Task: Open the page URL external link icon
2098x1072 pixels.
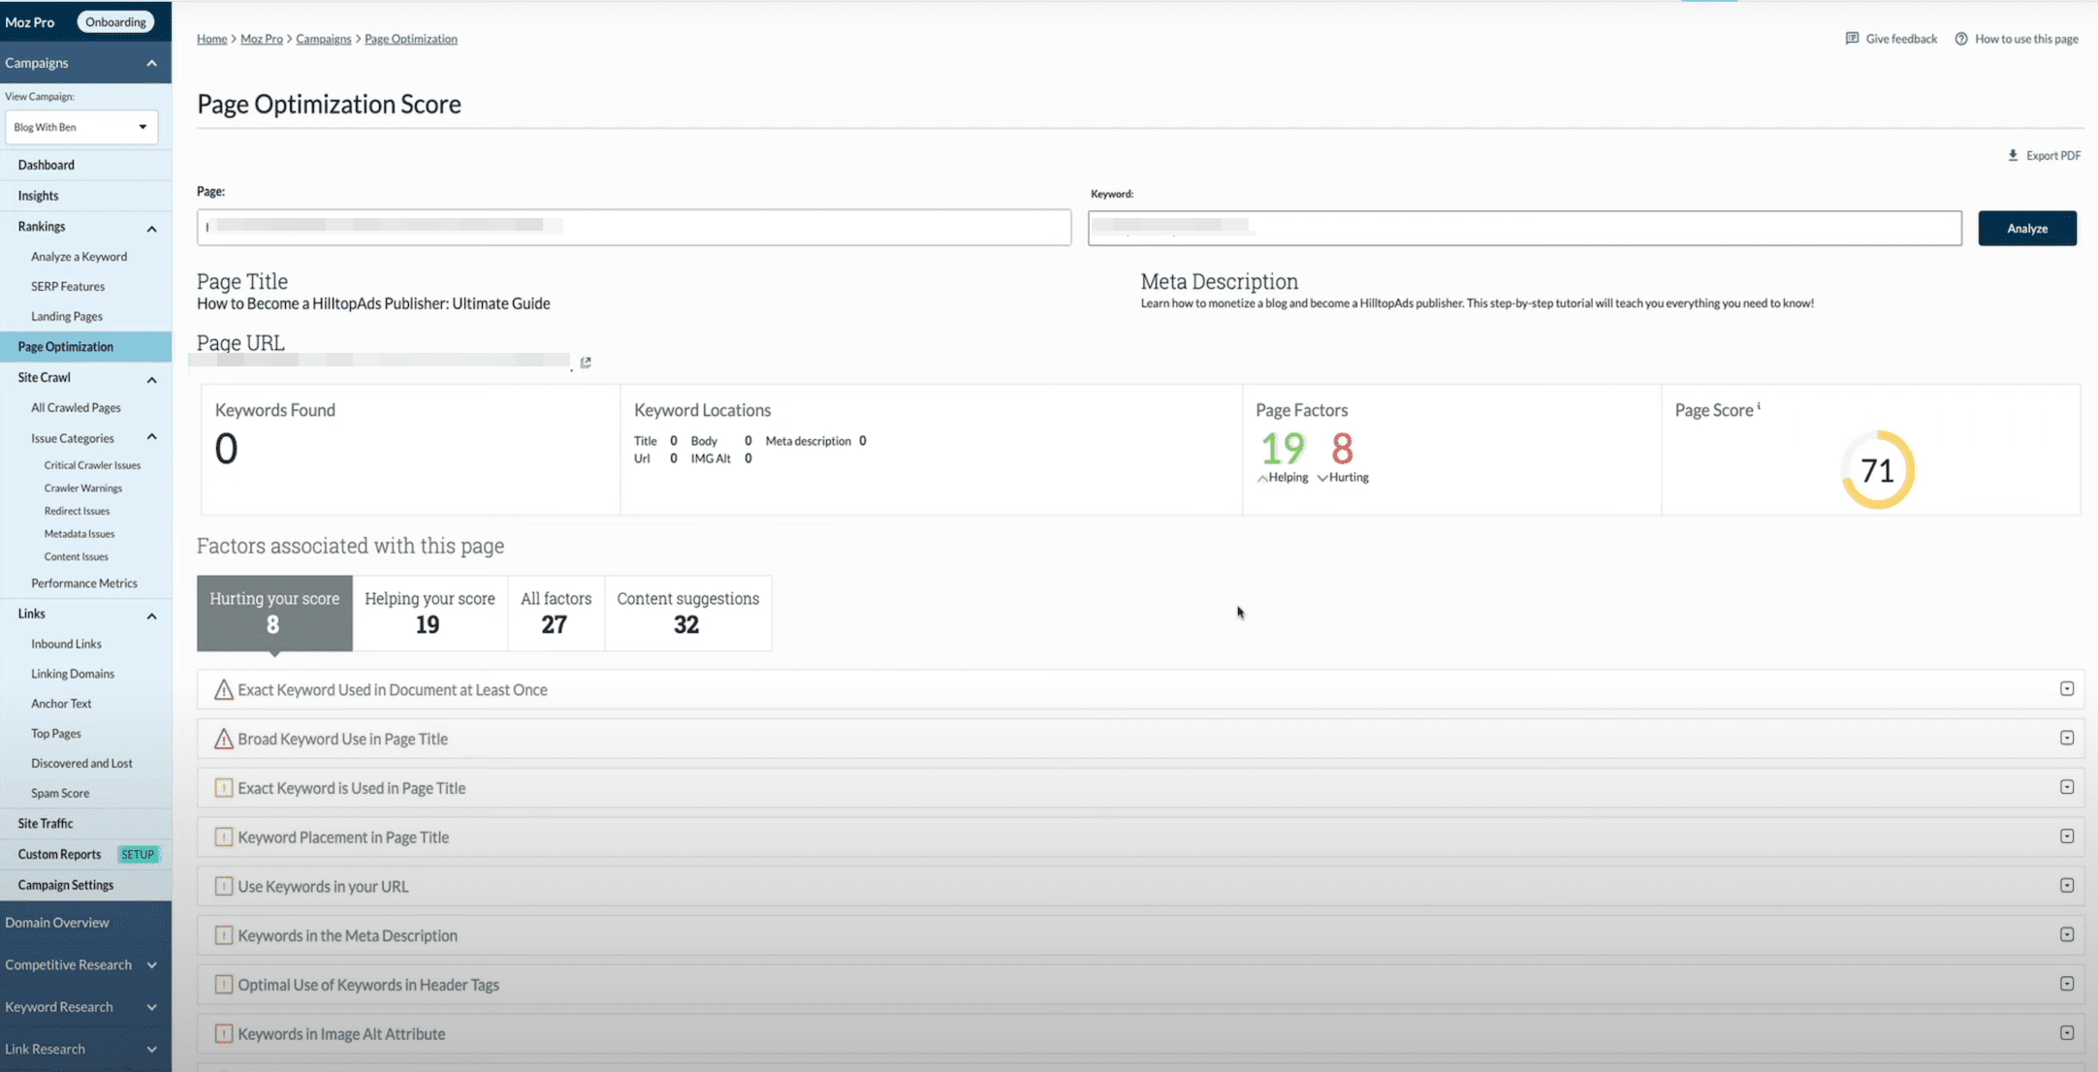Action: [x=586, y=363]
